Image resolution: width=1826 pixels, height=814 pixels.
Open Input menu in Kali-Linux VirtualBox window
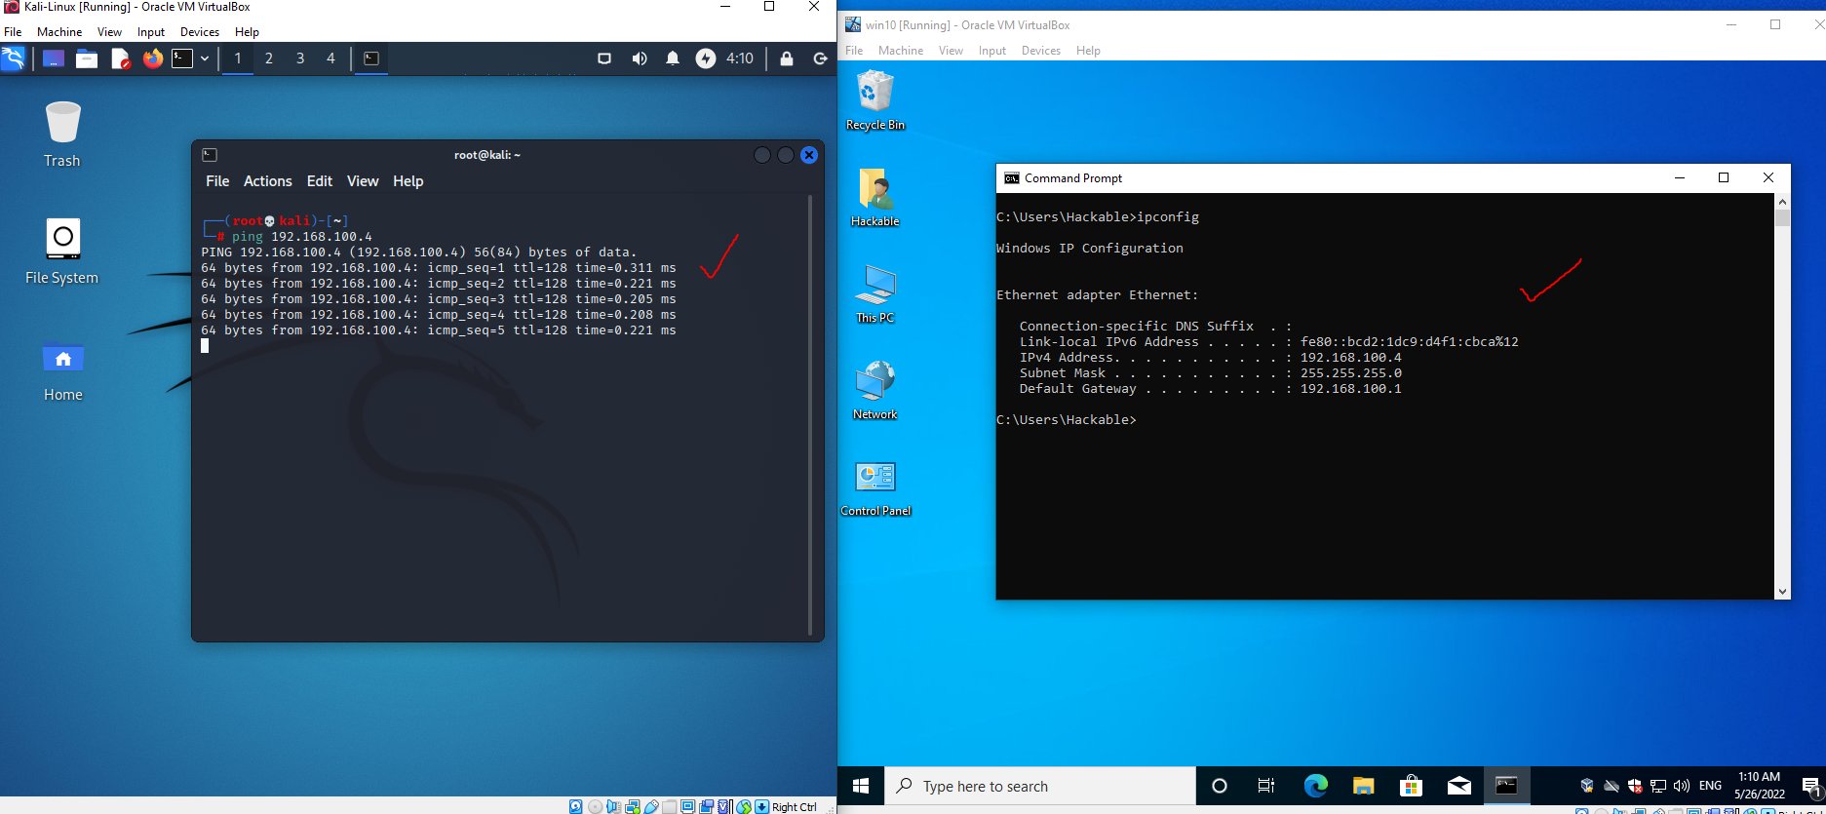click(x=151, y=32)
